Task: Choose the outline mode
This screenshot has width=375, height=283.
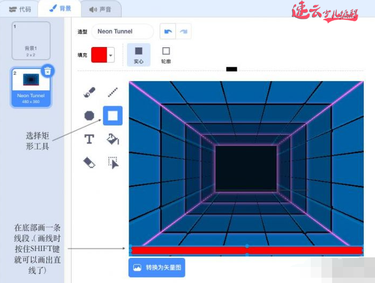Action: coord(166,54)
